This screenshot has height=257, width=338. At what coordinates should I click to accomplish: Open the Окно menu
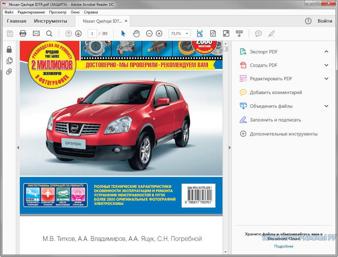point(75,12)
